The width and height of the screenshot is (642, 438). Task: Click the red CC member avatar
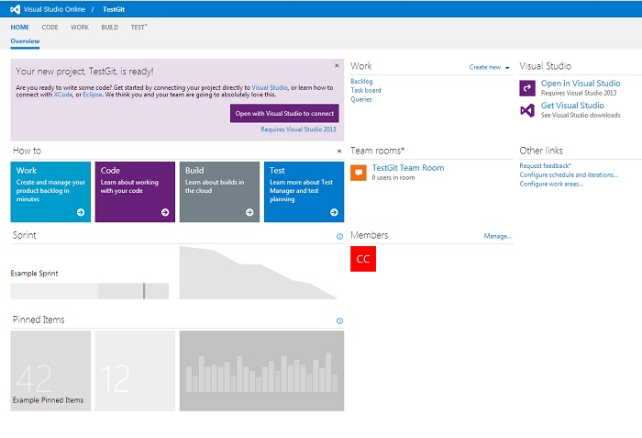tap(363, 259)
